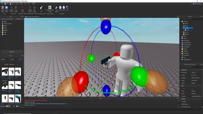Image resolution: width=203 pixels, height=114 pixels.
Task: Switch to the TEST ribbon tab
Action: tap(25, 4)
